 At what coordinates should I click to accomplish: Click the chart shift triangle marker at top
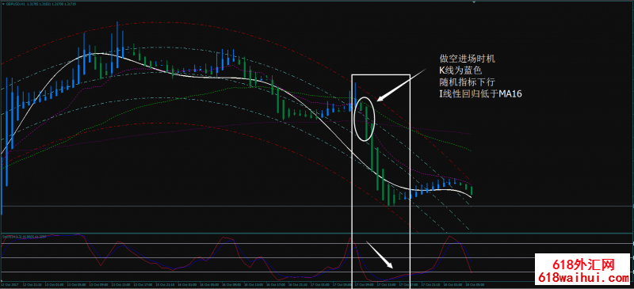coord(474,2)
